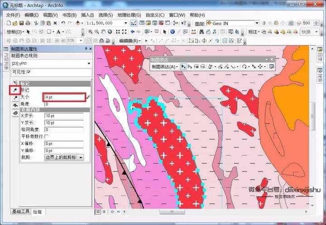
Task: Select the marker layer icon in red box
Action: click(15, 90)
